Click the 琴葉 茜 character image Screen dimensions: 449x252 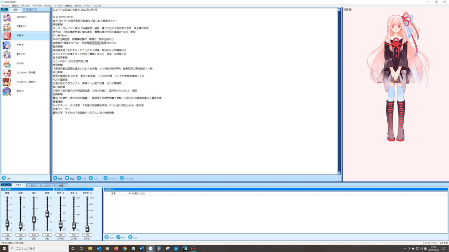coord(398,76)
